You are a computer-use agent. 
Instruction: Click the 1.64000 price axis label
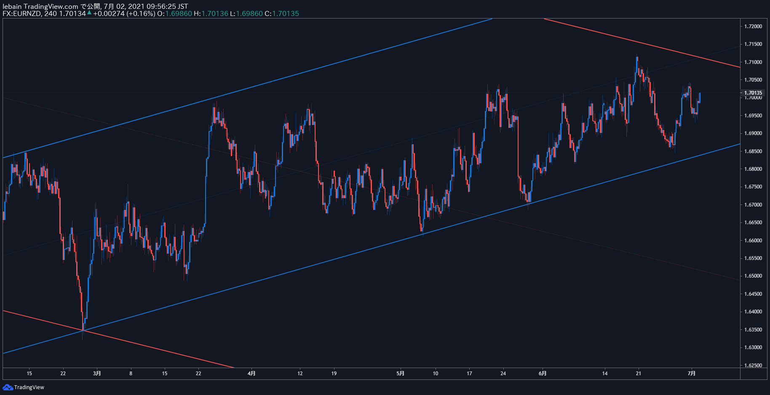(x=753, y=312)
